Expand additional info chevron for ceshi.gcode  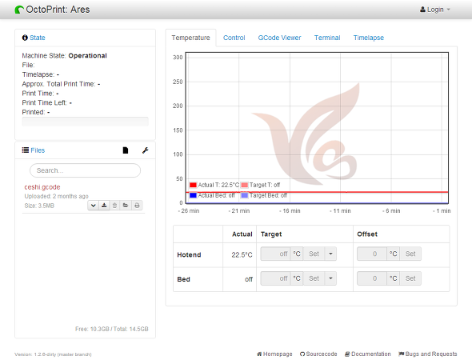(x=94, y=206)
